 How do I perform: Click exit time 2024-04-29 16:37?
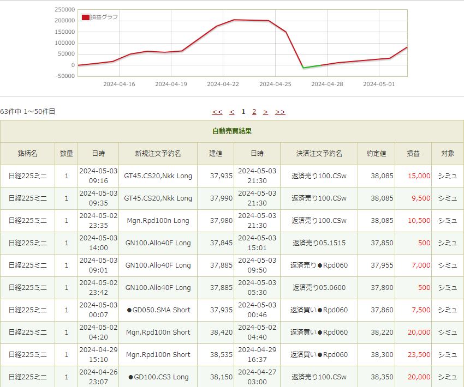point(257,354)
